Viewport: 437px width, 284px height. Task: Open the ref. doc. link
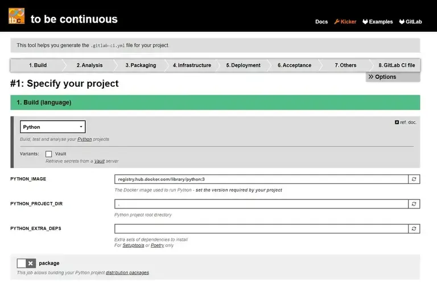pyautogui.click(x=406, y=122)
